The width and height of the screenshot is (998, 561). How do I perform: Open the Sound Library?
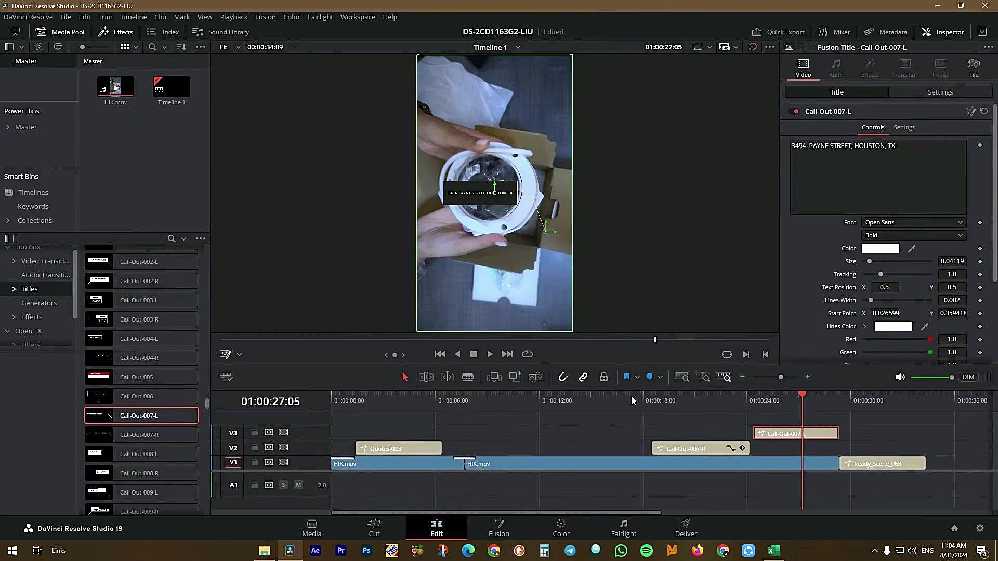tap(220, 32)
